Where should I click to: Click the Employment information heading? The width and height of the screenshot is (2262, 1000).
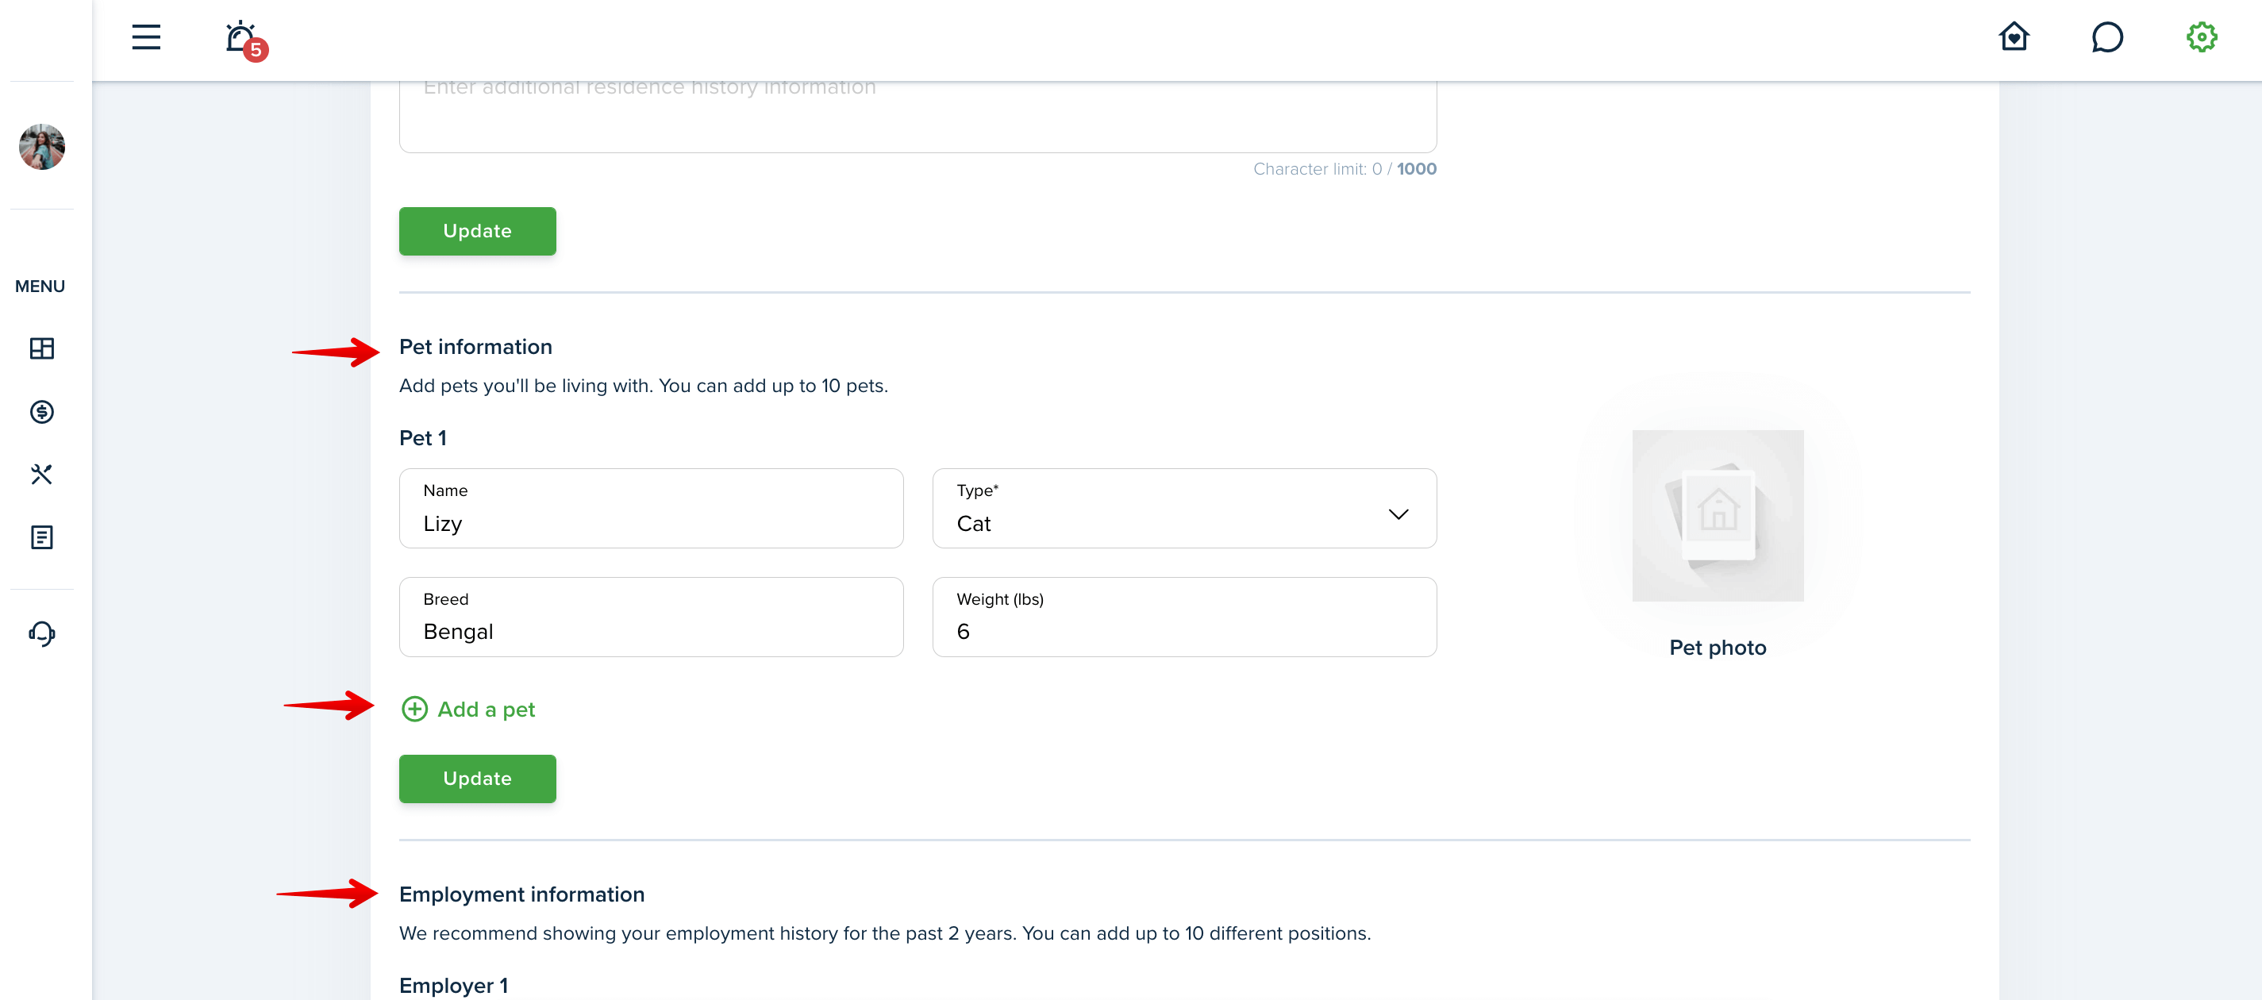(521, 894)
